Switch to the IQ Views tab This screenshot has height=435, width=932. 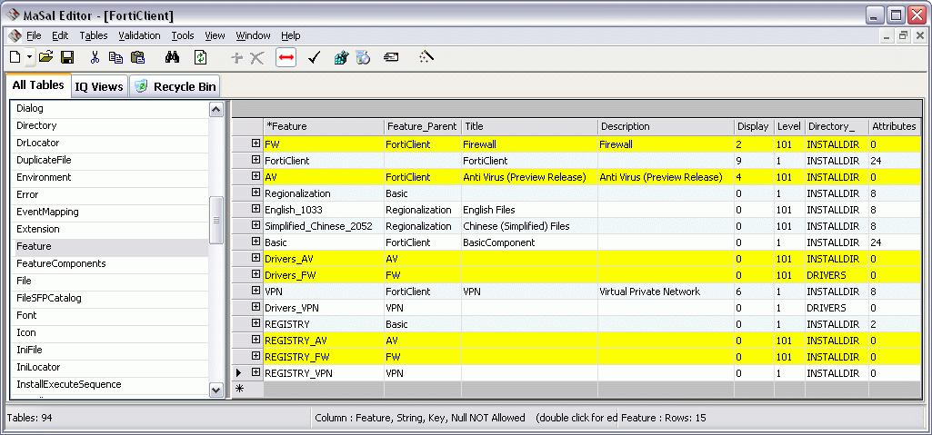click(x=98, y=86)
